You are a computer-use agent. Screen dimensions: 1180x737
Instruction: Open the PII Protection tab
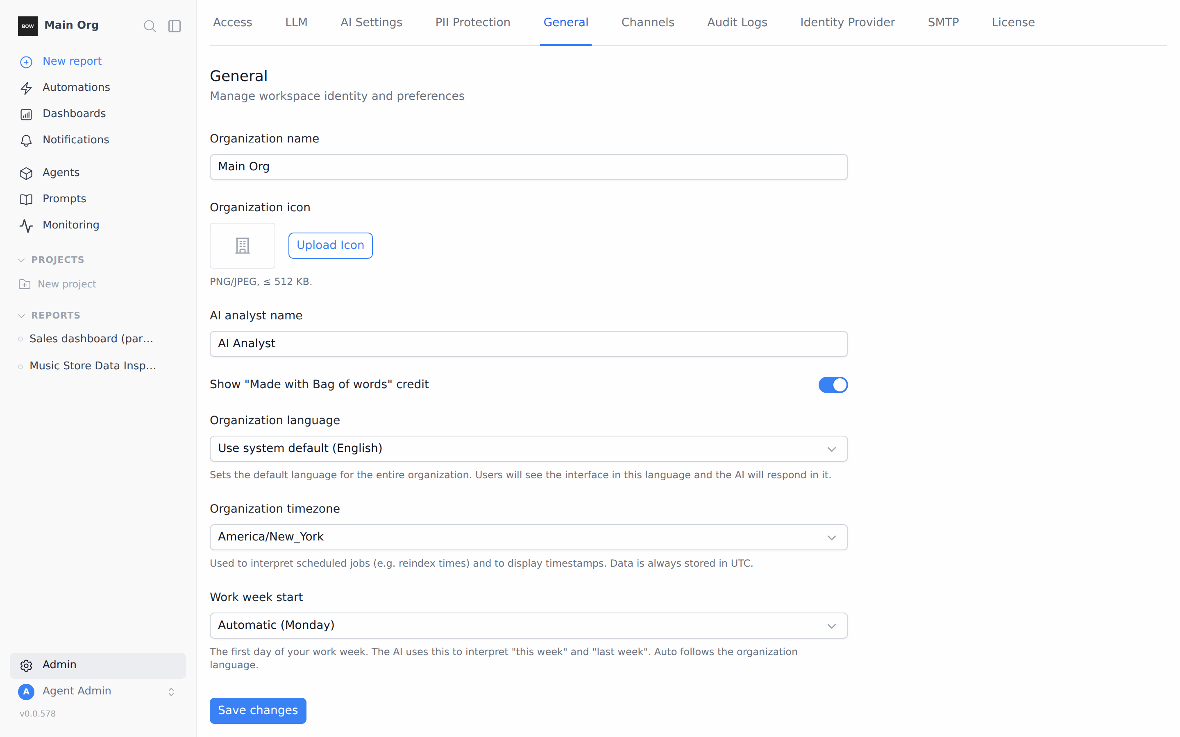[472, 23]
